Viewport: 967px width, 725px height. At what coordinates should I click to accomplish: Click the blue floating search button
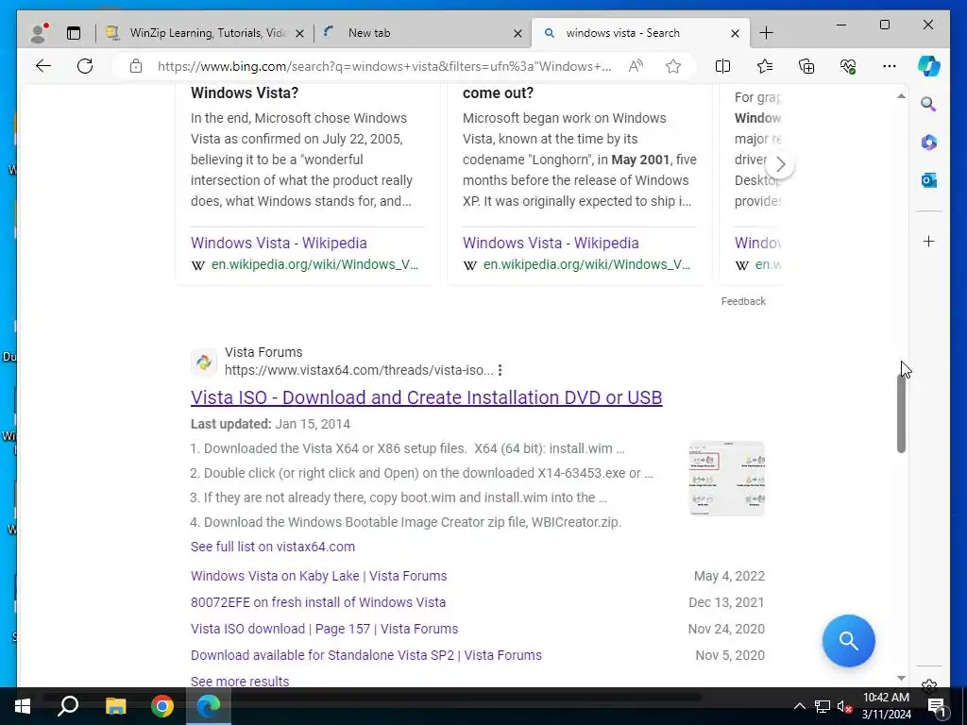[849, 641]
